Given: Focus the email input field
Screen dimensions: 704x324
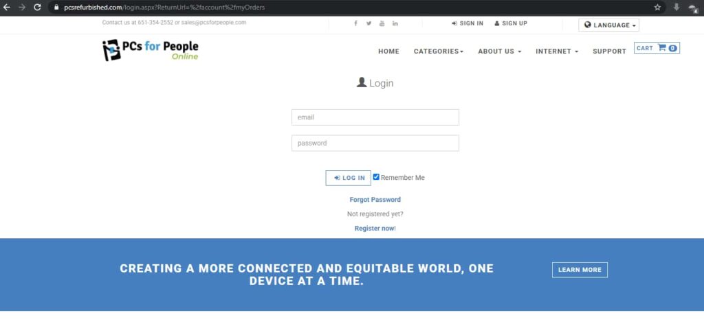Looking at the screenshot, I should [x=375, y=117].
